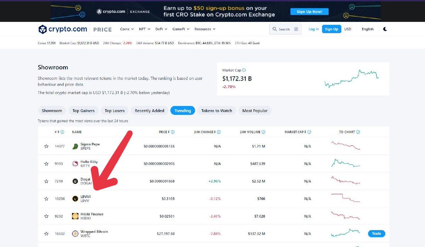Click LBViVi coin icon
Screen dimensions: 425x247
point(75,199)
